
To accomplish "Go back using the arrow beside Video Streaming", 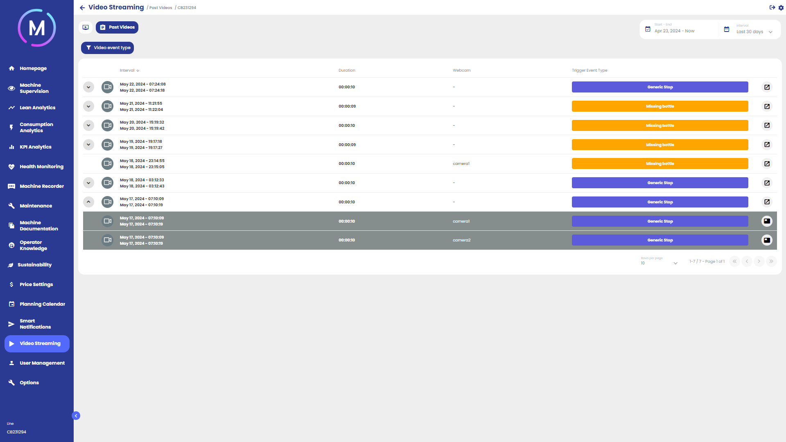I will click(82, 8).
